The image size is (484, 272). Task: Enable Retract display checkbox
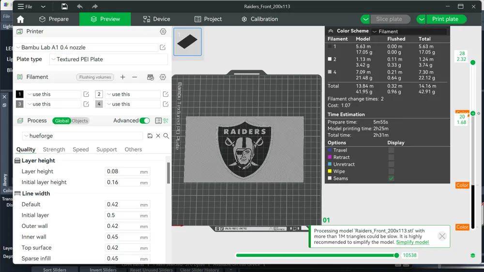coord(391,157)
